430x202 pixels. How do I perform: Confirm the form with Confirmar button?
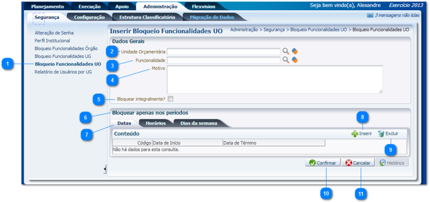323,163
